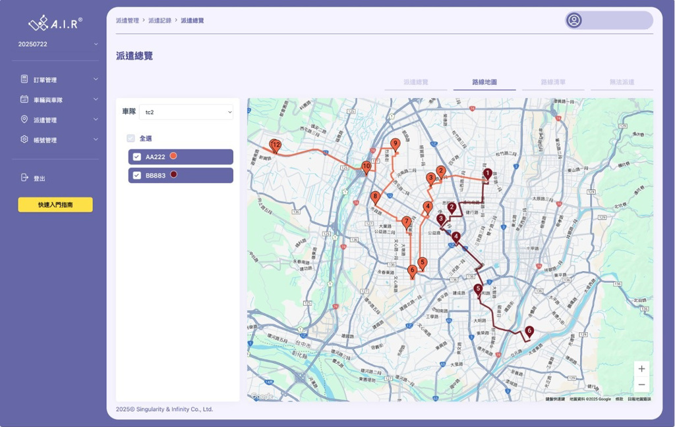
Task: Switch to the 路線地圖 tab
Action: click(x=484, y=82)
